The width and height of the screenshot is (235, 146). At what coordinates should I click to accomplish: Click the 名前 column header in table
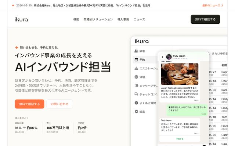tap(224, 65)
